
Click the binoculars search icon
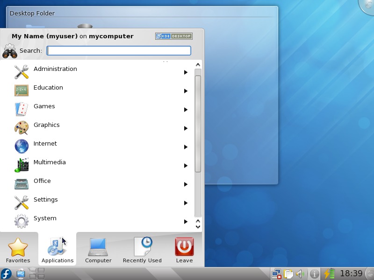(9, 51)
